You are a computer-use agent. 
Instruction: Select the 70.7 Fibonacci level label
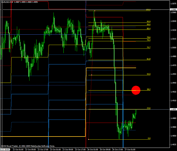[149, 47]
